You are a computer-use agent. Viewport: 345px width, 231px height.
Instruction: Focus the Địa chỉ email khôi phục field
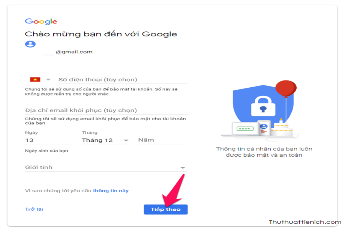click(106, 110)
